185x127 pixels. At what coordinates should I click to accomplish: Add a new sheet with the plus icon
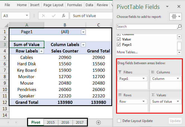pos(98,123)
